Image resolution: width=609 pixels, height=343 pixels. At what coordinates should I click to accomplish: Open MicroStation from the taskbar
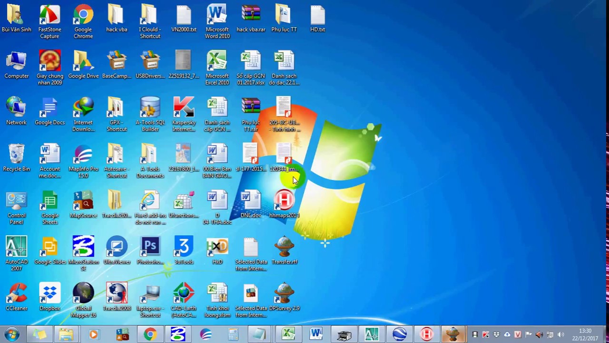pyautogui.click(x=178, y=334)
